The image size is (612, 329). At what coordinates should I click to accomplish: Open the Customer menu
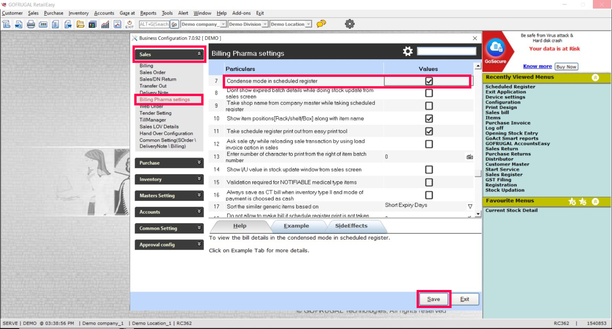[12, 13]
